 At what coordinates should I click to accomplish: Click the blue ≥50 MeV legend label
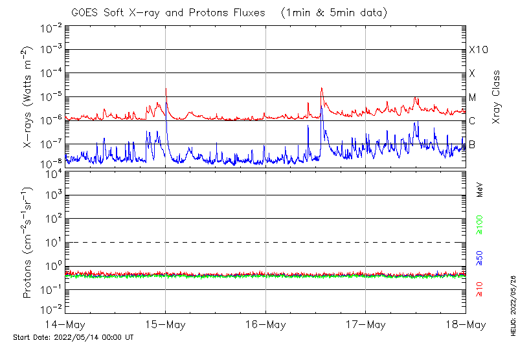click(x=480, y=259)
